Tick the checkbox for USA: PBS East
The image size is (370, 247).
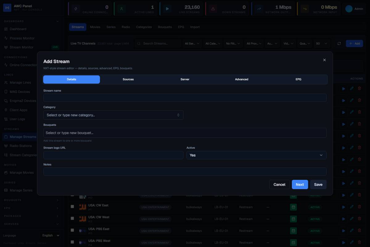(x=72, y=230)
